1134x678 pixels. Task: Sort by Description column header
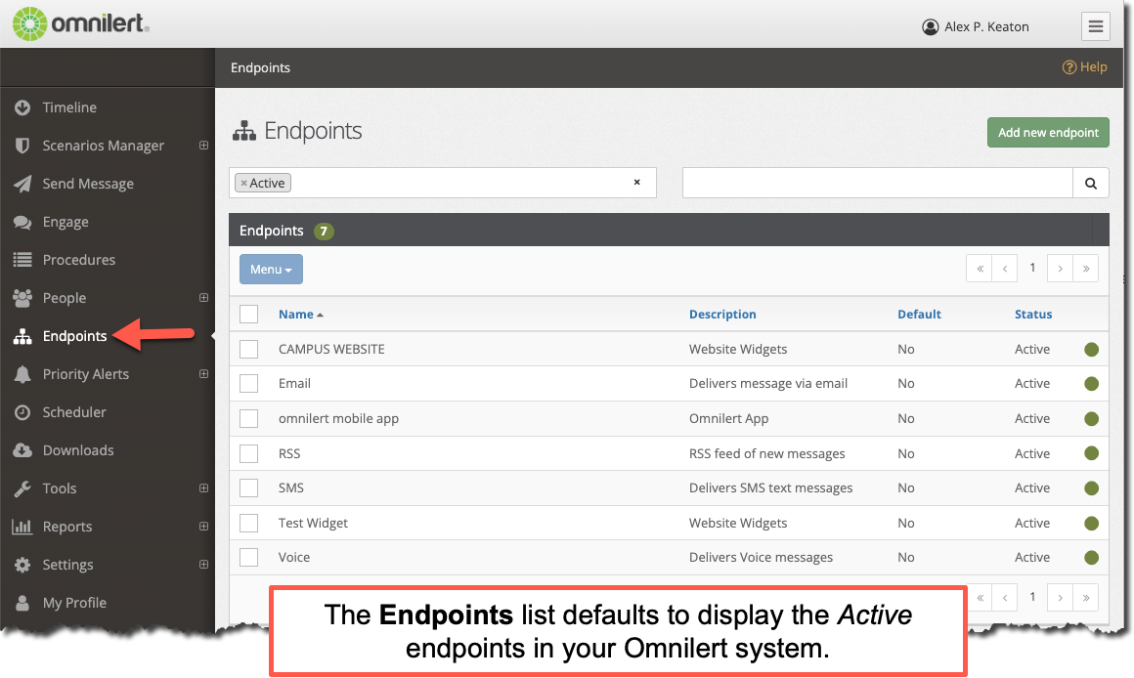pos(722,315)
